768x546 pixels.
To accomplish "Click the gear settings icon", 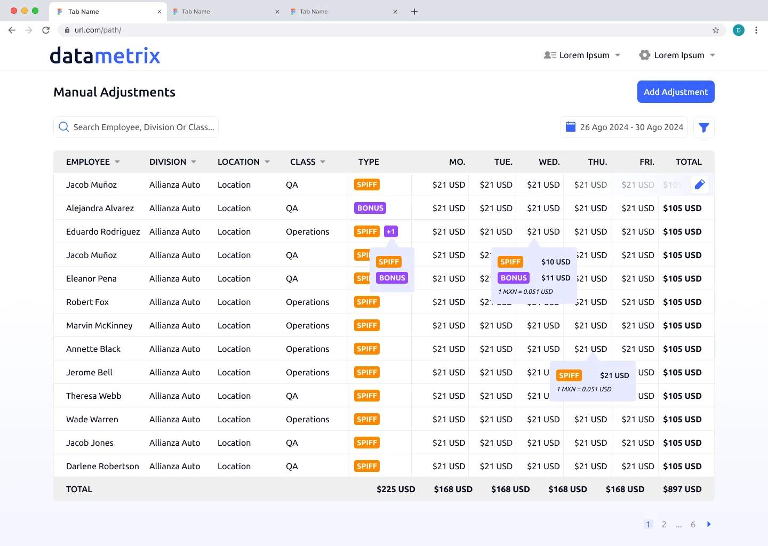I will [645, 55].
